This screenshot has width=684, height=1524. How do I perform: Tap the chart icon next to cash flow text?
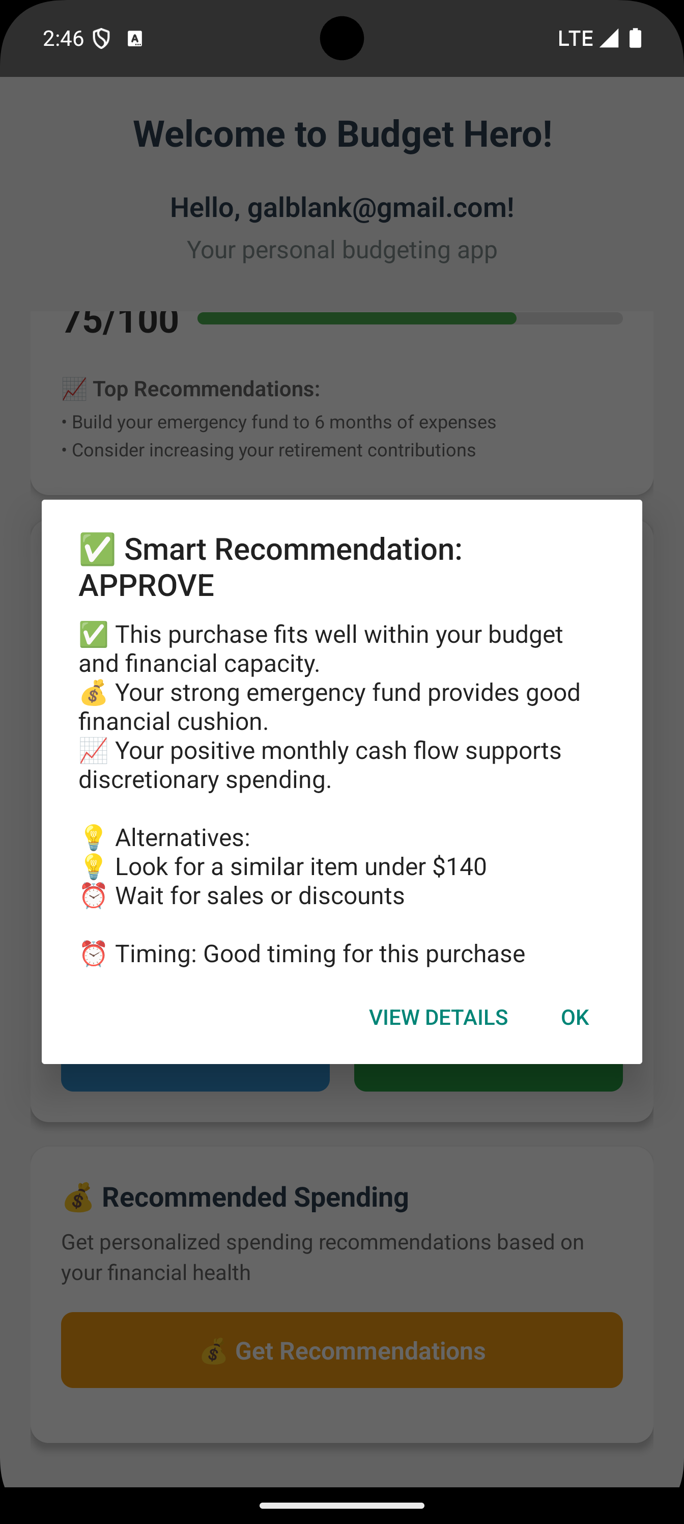94,751
